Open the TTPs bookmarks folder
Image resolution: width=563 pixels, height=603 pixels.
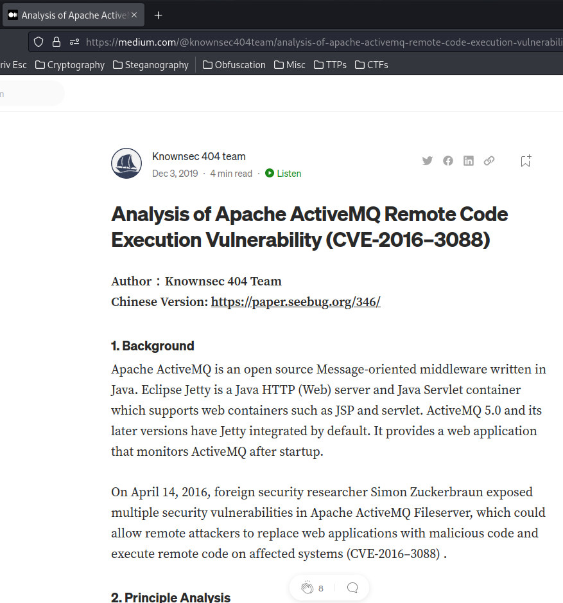tap(330, 64)
